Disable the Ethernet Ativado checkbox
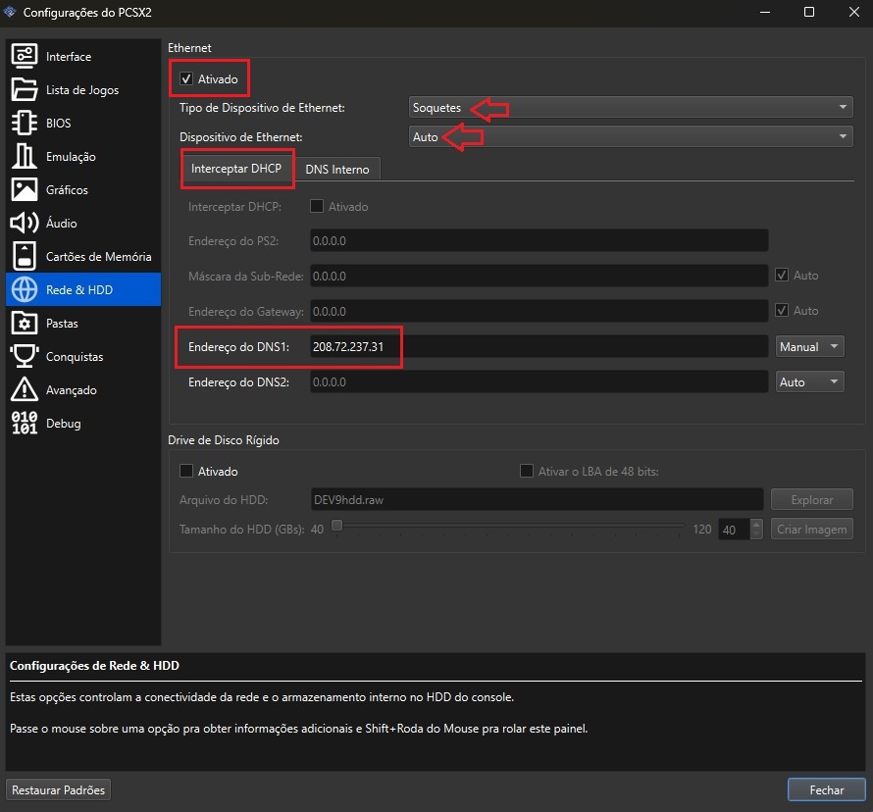This screenshot has height=812, width=873. click(186, 78)
